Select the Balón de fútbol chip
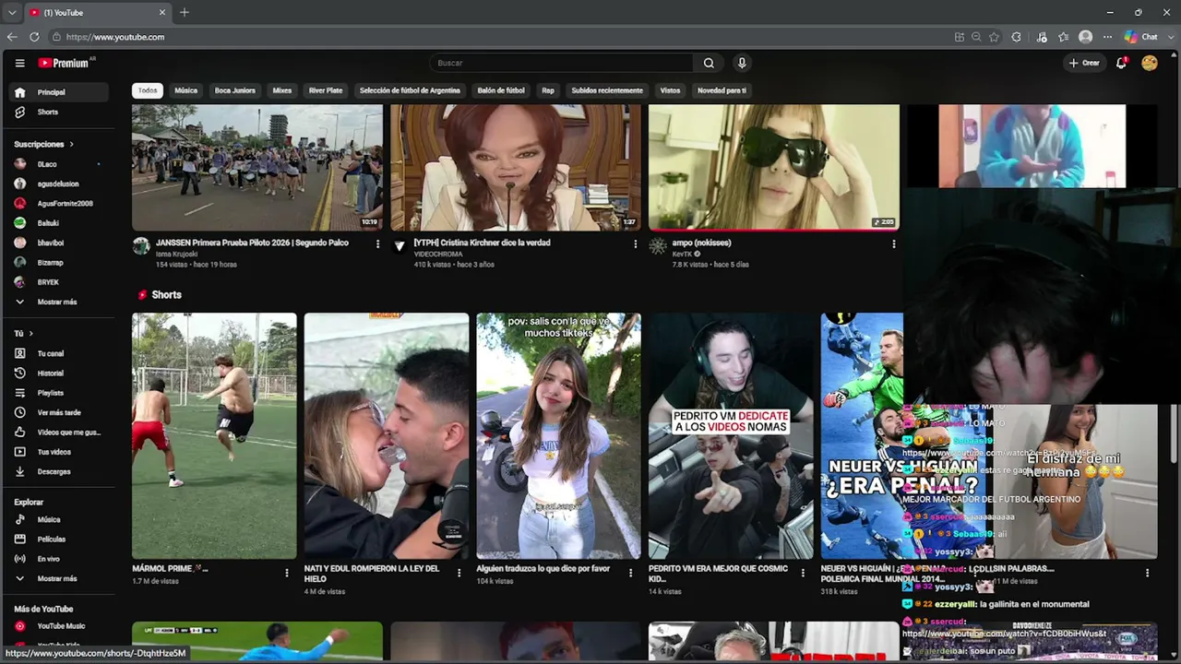 [501, 90]
